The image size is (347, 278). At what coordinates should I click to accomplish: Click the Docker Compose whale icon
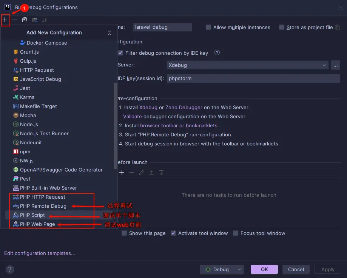coord(23,43)
